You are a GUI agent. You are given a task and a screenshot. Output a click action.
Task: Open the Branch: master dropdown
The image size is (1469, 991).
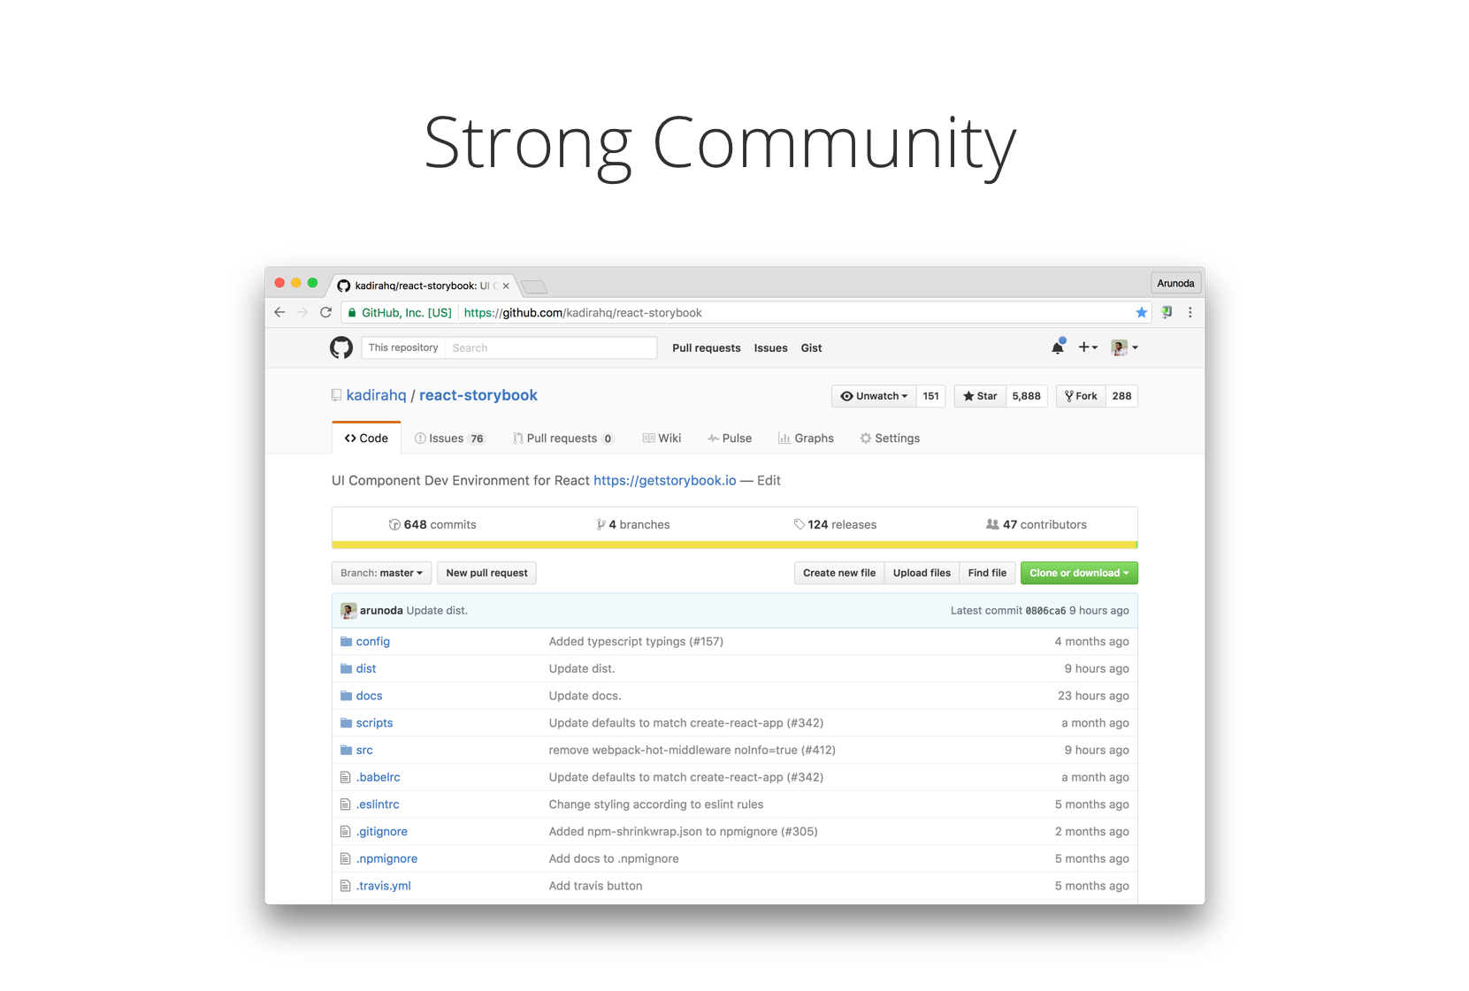tap(382, 573)
